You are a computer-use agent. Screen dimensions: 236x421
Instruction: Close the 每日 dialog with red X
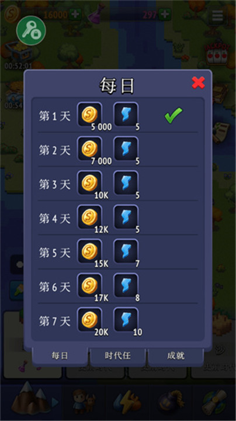click(199, 82)
